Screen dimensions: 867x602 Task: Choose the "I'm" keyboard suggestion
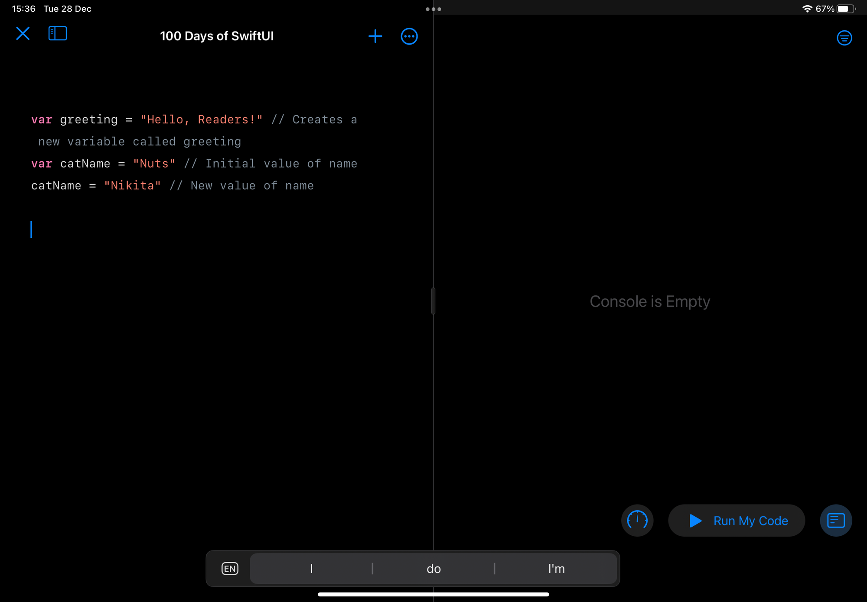[556, 568]
